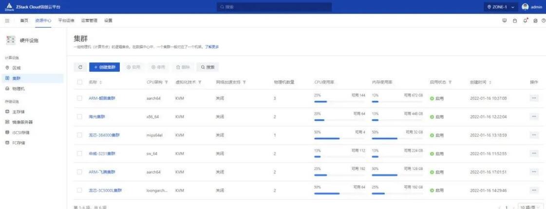
Task: Focus the top 搜索 search field
Action: tap(274, 7)
